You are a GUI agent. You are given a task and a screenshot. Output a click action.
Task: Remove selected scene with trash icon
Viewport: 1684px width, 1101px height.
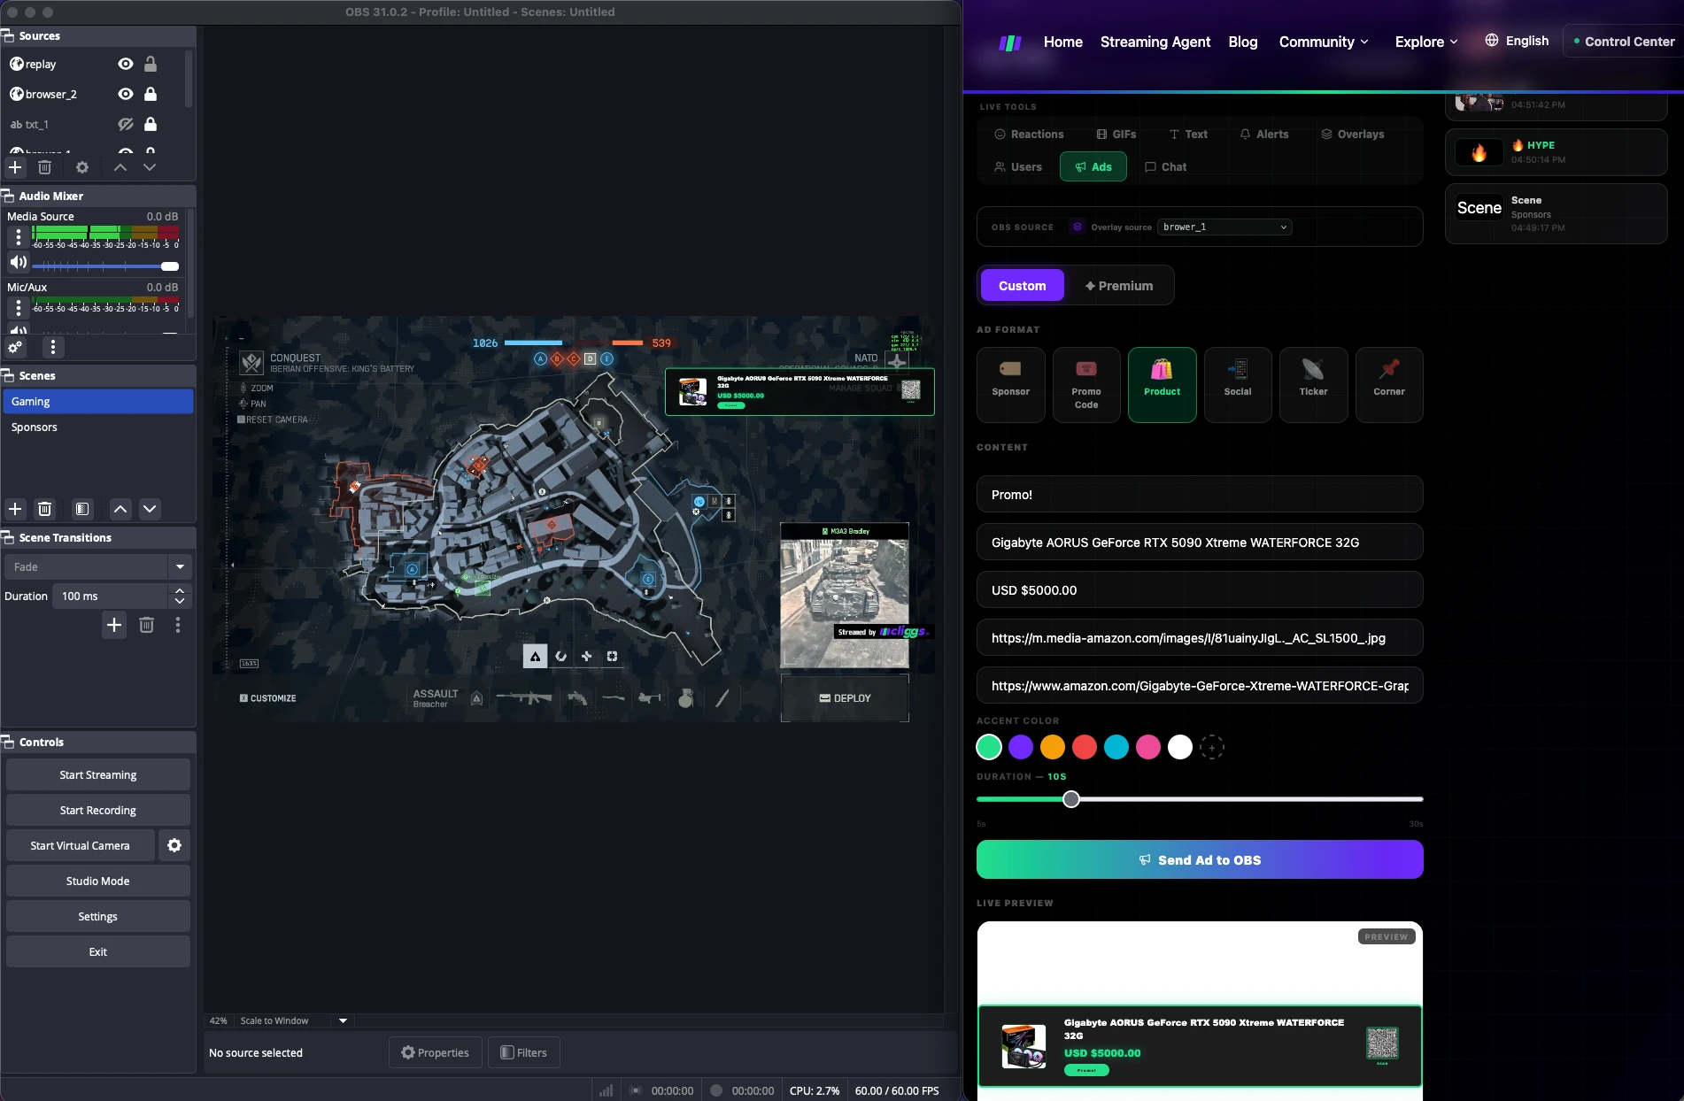click(45, 509)
